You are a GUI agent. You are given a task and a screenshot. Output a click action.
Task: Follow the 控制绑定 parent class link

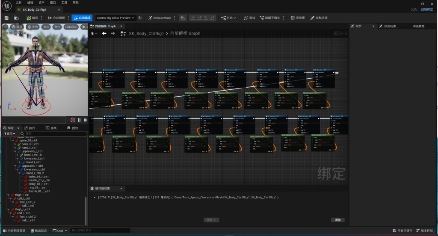pyautogui.click(x=427, y=9)
